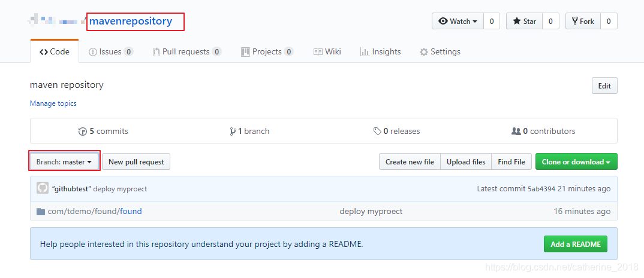644x278 pixels.
Task: Click the people icon beside 0 contributors
Action: click(x=516, y=132)
